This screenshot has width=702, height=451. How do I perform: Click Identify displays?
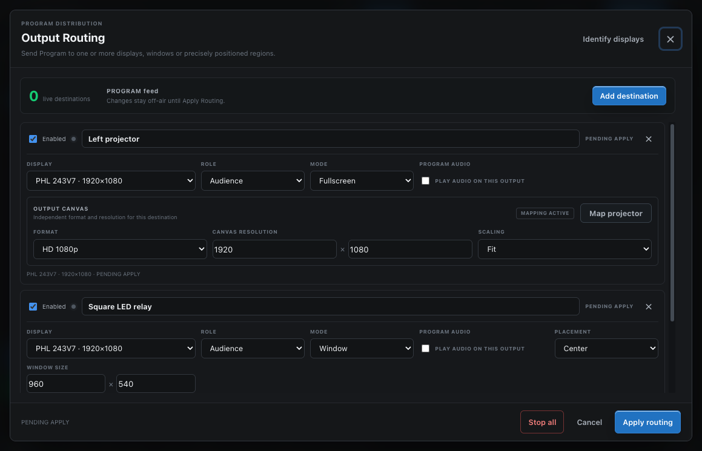click(x=613, y=39)
